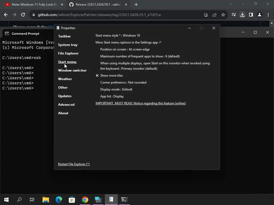Open the IMPORTANT MUST READ notice link
274x205 pixels.
140,103
